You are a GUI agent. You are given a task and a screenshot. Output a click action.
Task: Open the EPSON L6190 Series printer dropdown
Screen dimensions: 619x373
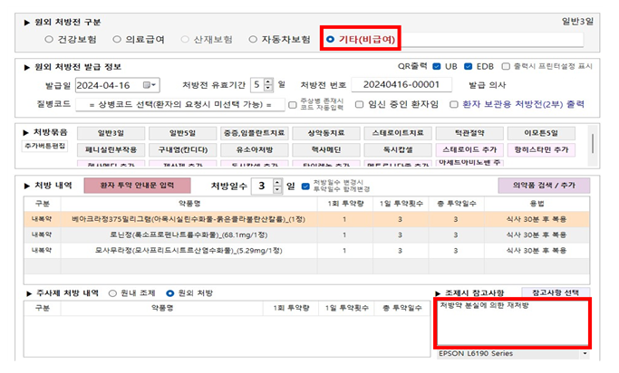click(x=585, y=353)
